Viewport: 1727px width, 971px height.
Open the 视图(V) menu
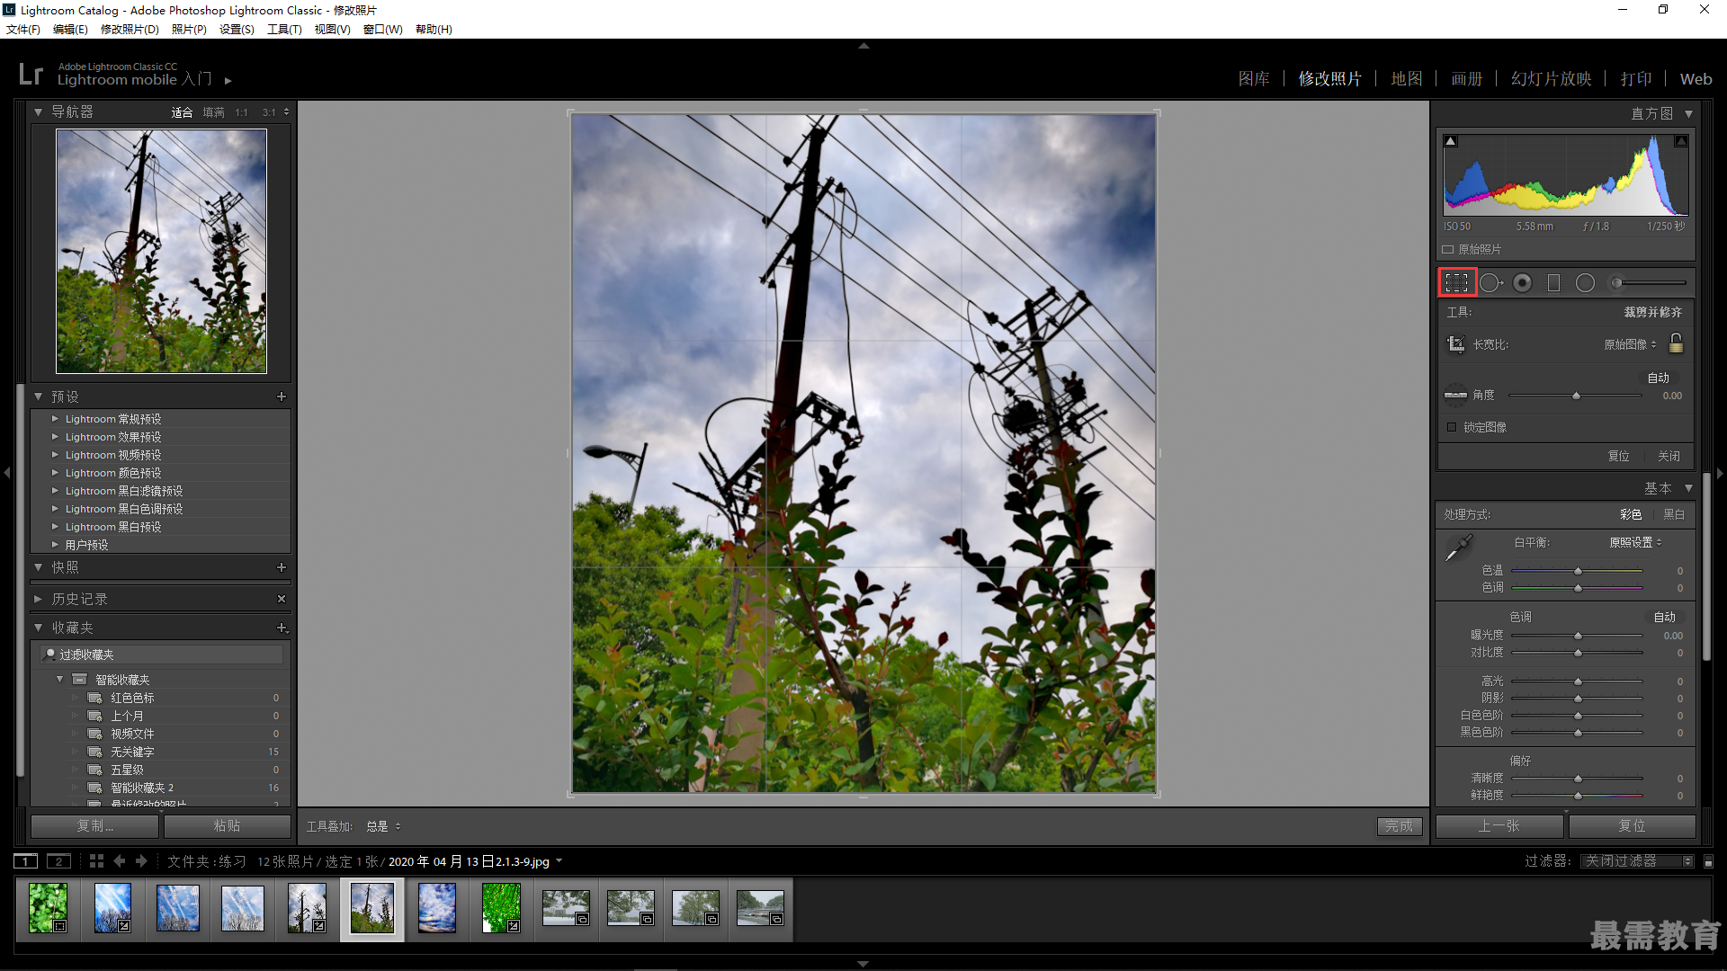(332, 30)
